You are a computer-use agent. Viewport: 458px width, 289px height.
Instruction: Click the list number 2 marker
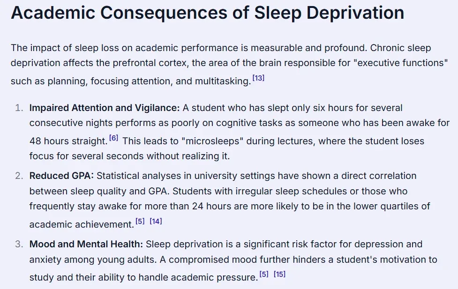pyautogui.click(x=19, y=176)
